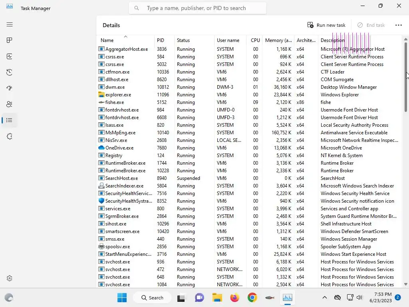The width and height of the screenshot is (409, 307).
Task: Sort by the Memory column header
Action: pyautogui.click(x=278, y=40)
